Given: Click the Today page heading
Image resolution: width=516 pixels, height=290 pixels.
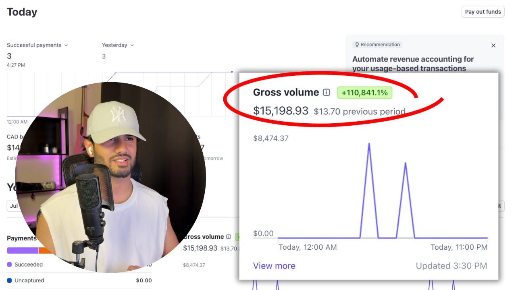Looking at the screenshot, I should 22,12.
